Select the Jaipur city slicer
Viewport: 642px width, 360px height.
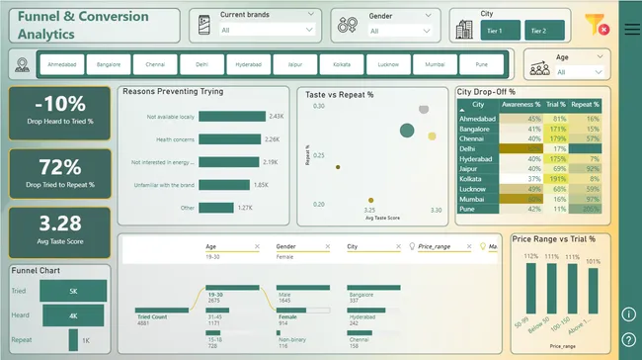coord(295,64)
